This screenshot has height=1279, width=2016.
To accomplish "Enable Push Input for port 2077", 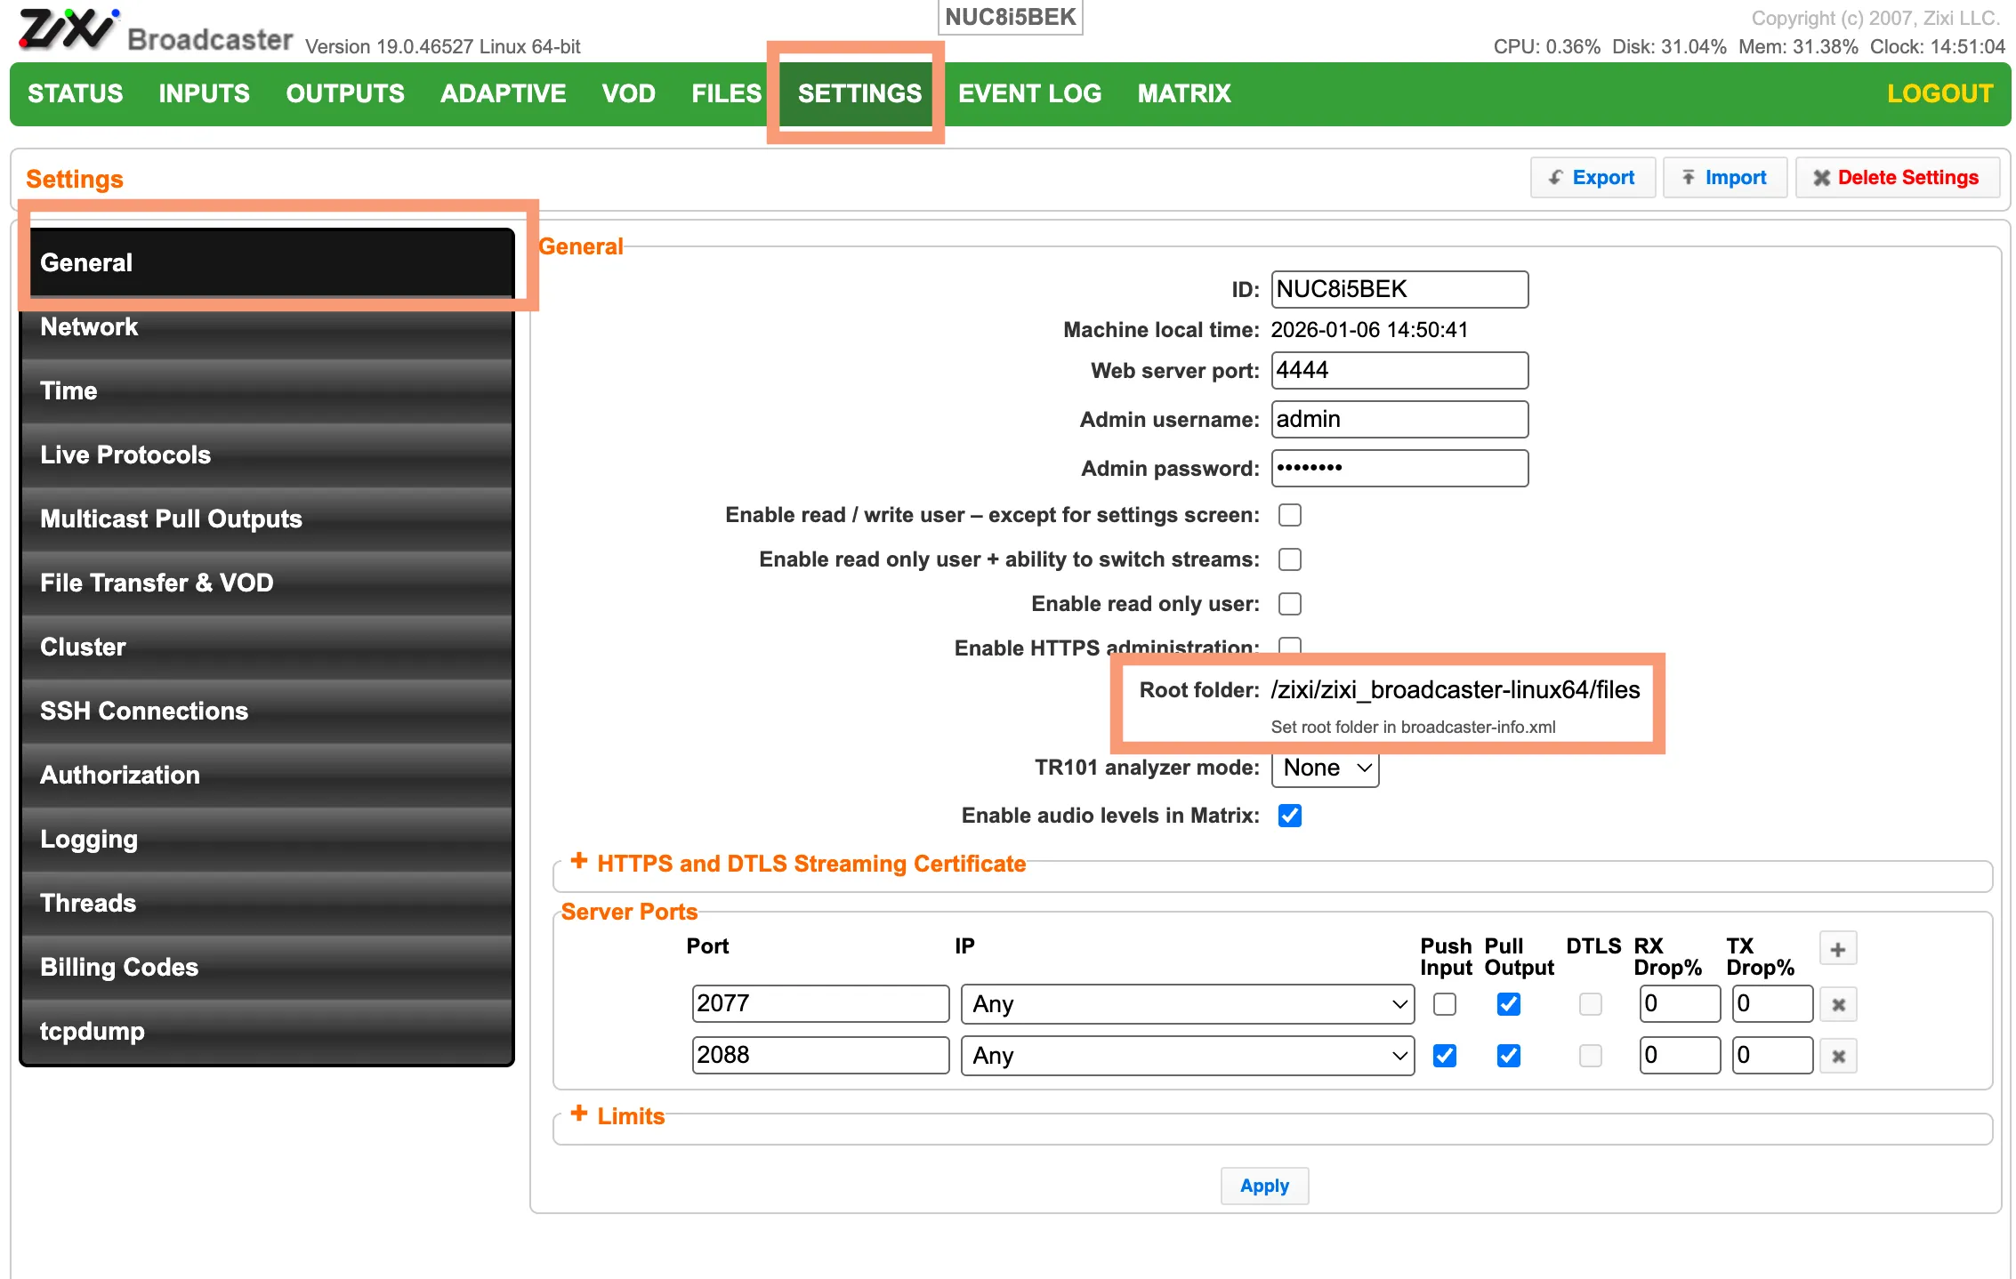I will pos(1445,1004).
